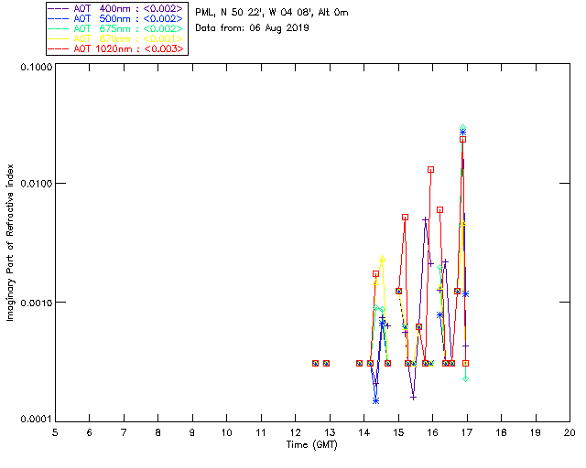
Task: Click the y-axis label 0.0010
Action: 36,303
